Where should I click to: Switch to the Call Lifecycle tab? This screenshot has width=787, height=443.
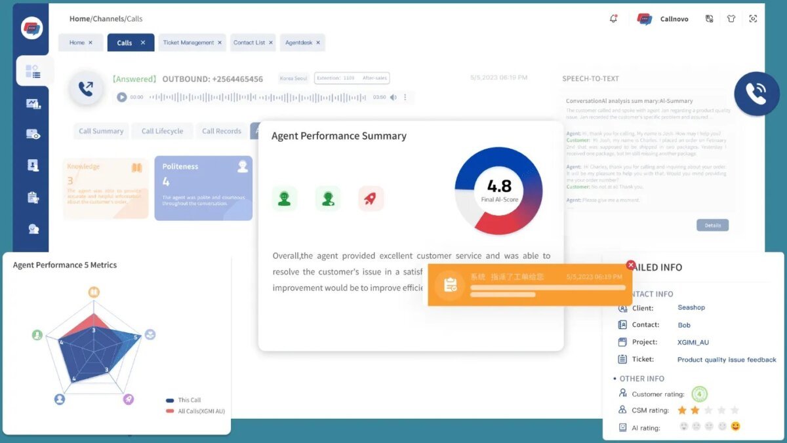162,131
